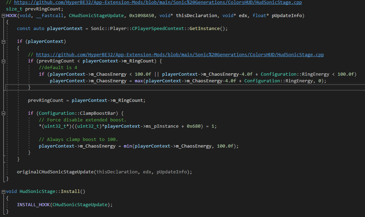Fold the prevRingCount comparison if block
The height and width of the screenshot is (217, 365).
[3, 61]
